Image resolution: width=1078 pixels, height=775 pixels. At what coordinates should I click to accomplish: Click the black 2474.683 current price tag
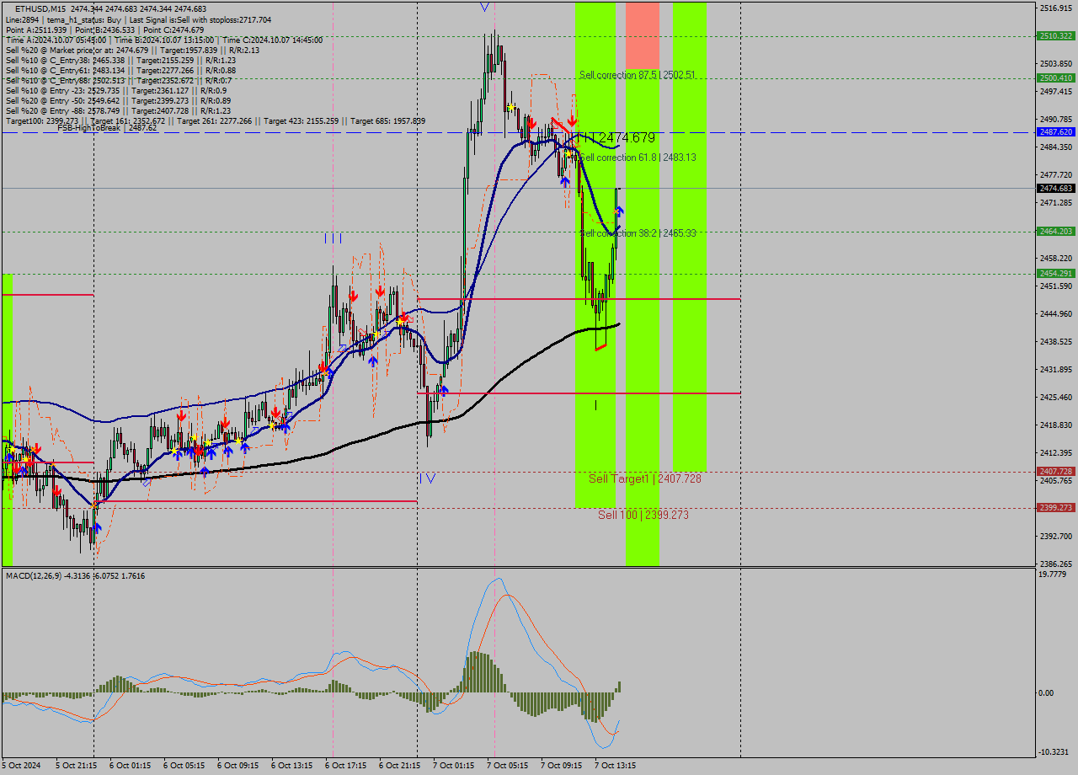1056,188
